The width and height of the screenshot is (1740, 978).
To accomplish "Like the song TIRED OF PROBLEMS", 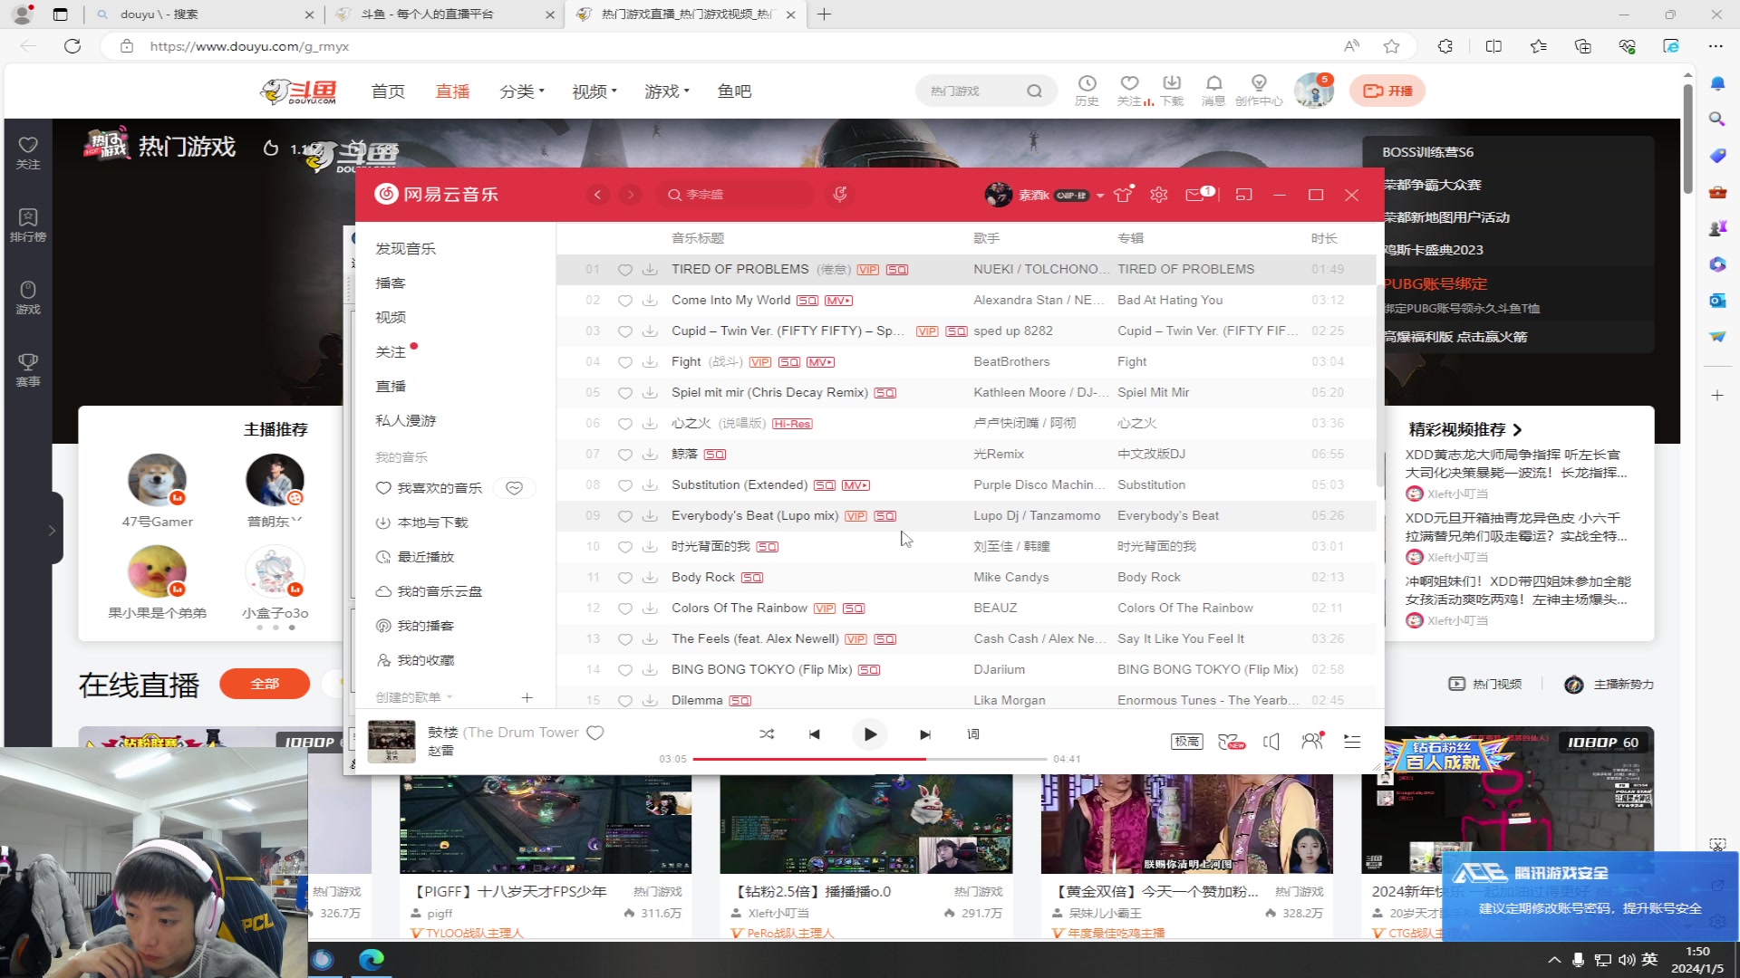I will [625, 270].
